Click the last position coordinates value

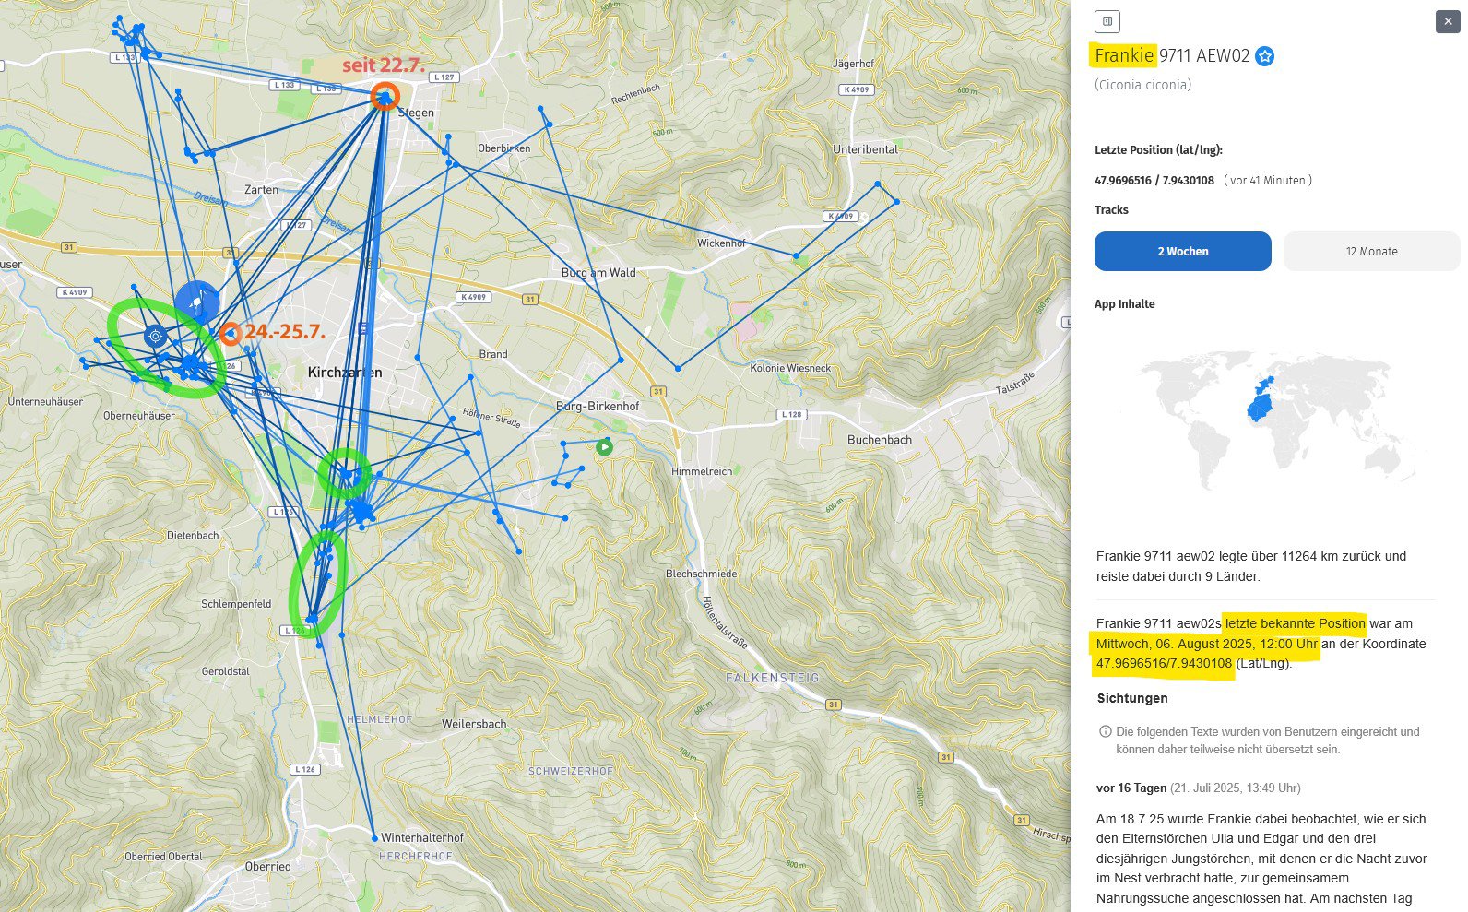point(1154,181)
